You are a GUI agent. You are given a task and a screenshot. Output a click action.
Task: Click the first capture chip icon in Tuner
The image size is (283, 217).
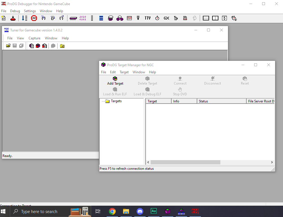[32, 46]
